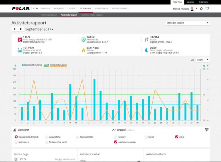Screen dimensions: 221x162
Task: Open the NYHEDER menu
Action: [45, 8]
